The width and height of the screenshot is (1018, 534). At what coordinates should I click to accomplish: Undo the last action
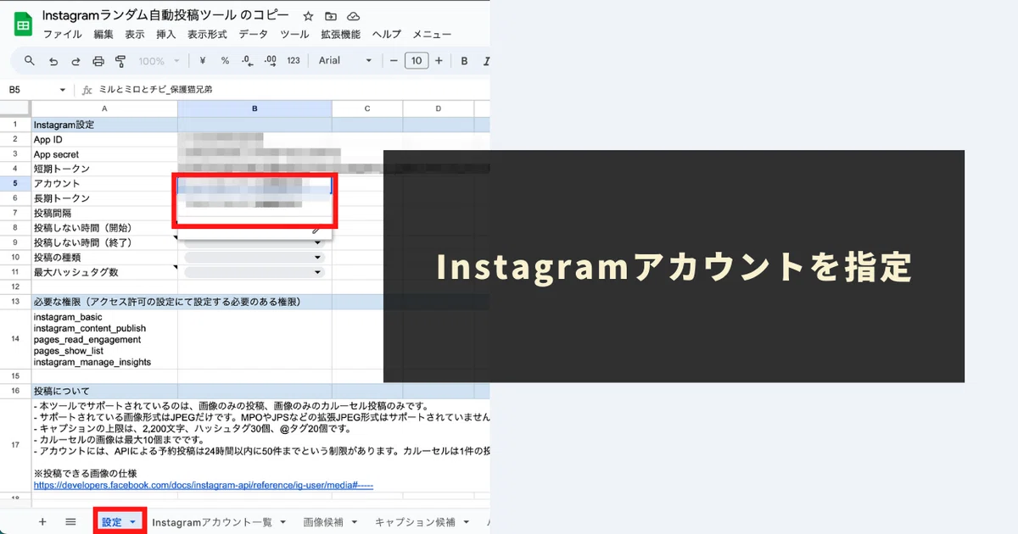pyautogui.click(x=53, y=61)
